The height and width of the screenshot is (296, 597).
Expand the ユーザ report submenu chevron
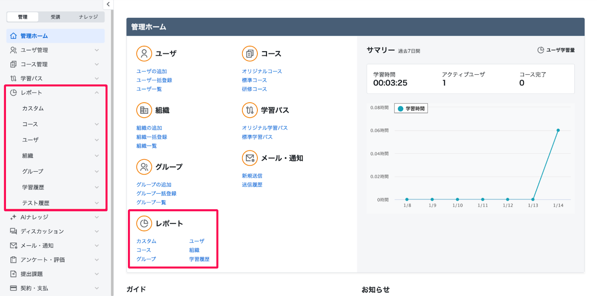[x=97, y=140]
